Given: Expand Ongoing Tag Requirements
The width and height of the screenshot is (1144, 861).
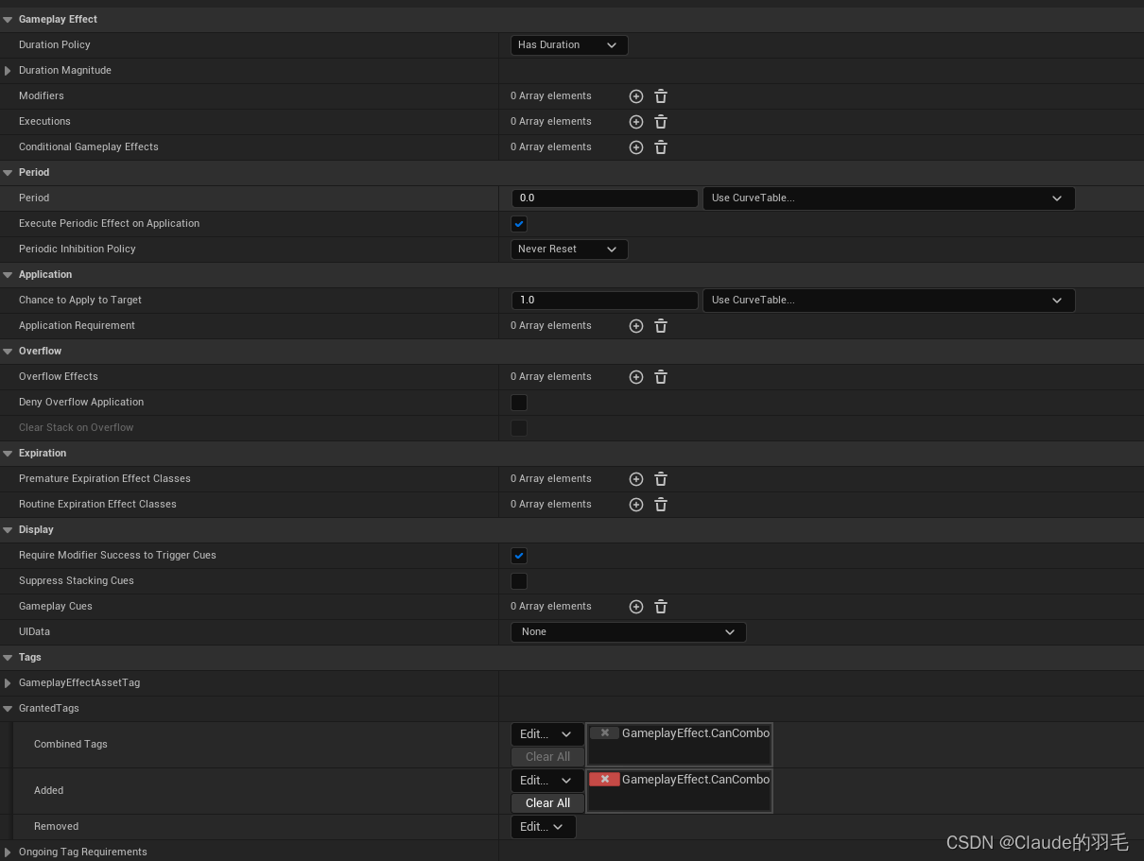Looking at the screenshot, I should 8,852.
